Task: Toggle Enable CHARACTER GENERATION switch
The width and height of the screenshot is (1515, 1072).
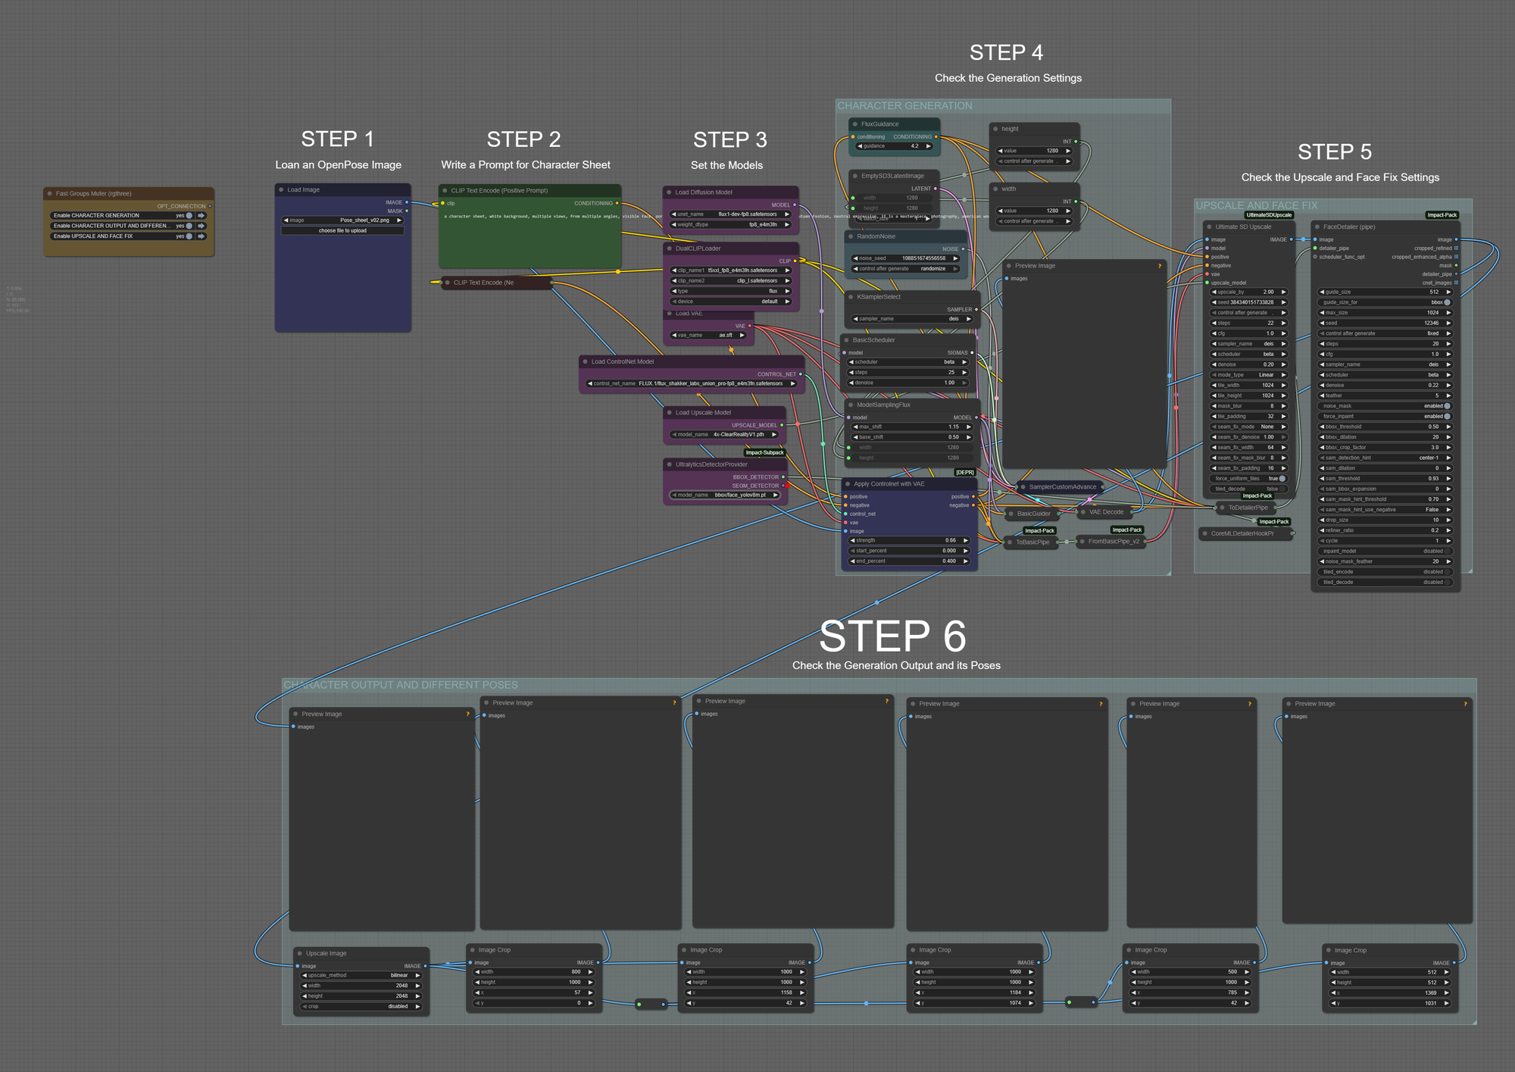Action: [189, 216]
